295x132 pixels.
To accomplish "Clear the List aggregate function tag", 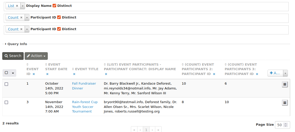I will click(17, 6).
